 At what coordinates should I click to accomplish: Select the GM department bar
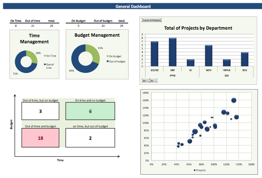[x=173, y=52]
